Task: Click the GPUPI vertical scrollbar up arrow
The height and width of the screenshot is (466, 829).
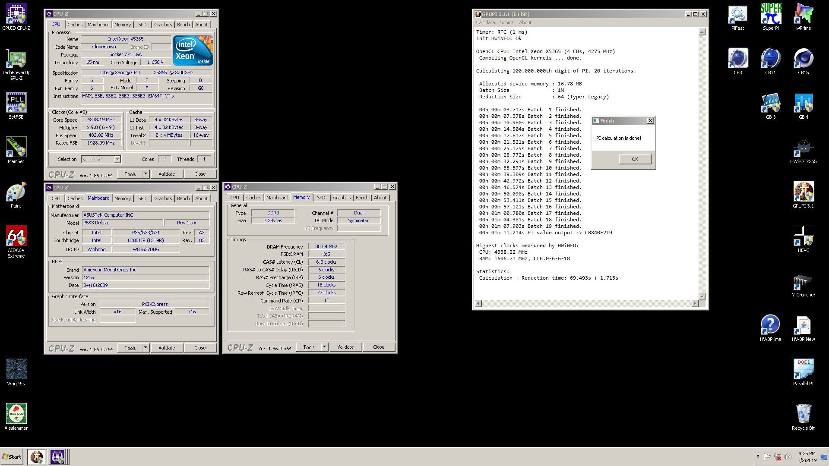Action: [x=702, y=32]
